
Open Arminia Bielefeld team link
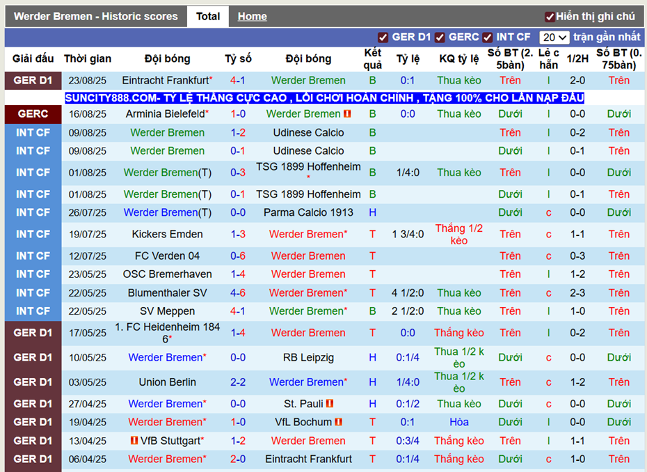(x=165, y=114)
